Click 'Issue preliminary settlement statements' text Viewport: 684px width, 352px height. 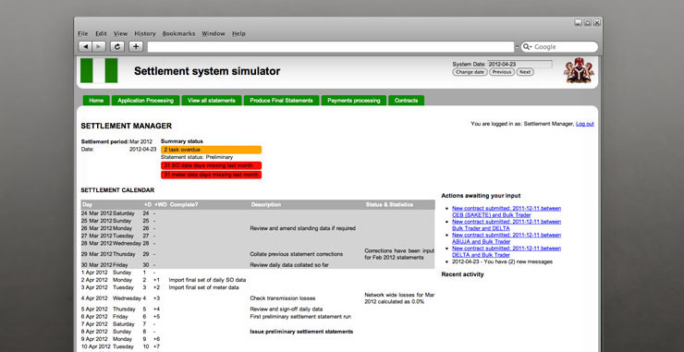[301, 332]
